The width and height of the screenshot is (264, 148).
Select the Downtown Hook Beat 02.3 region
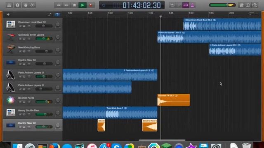222,24
